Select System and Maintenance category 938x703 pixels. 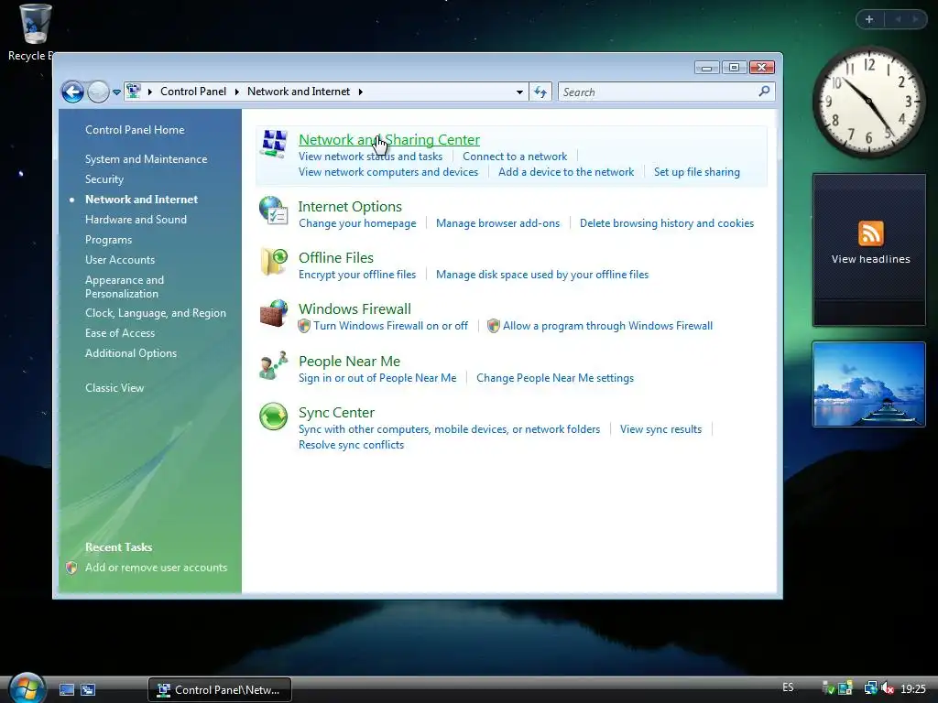tap(146, 159)
